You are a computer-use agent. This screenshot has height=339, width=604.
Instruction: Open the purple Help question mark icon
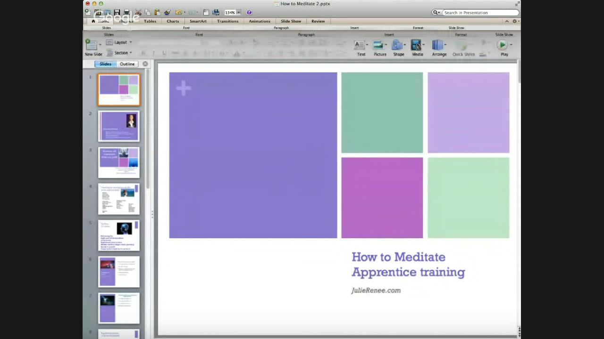tap(249, 12)
